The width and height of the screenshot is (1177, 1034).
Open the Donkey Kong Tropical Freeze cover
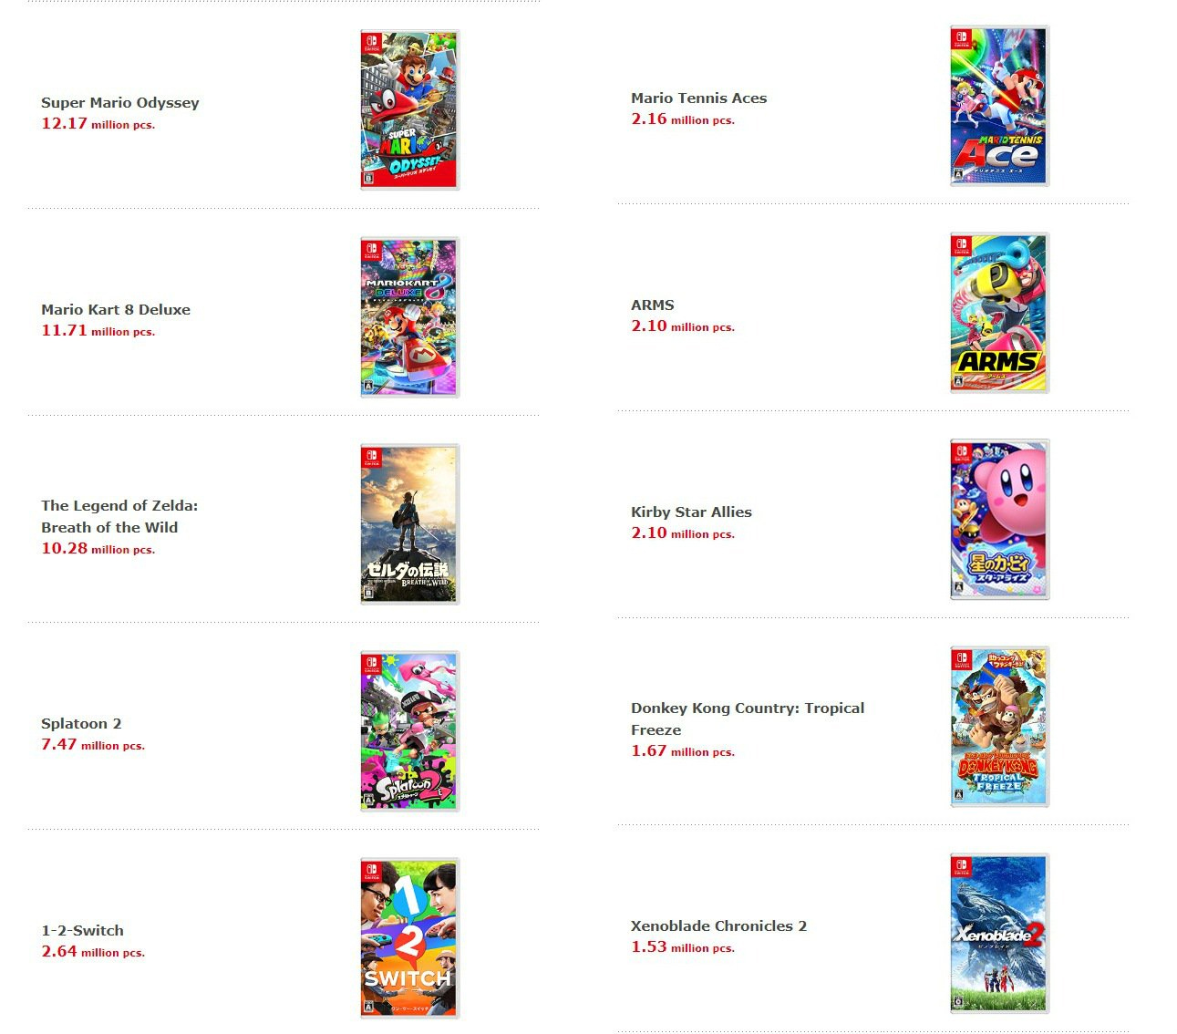[999, 727]
